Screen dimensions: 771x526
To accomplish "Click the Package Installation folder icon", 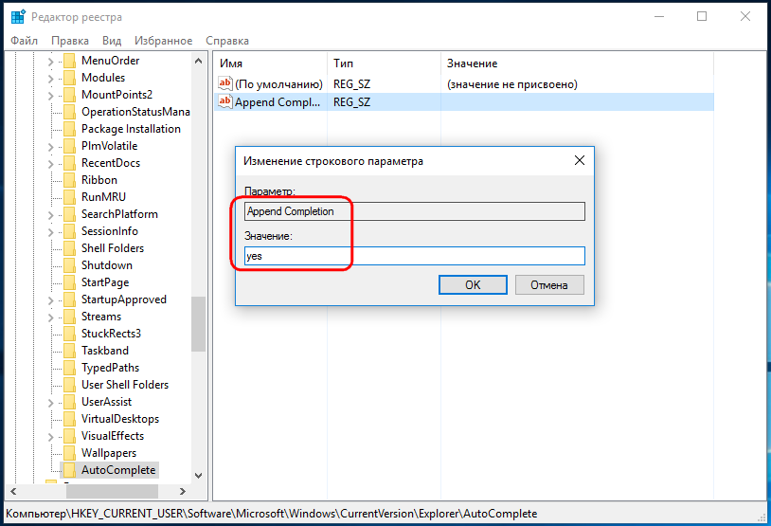I will (x=69, y=129).
